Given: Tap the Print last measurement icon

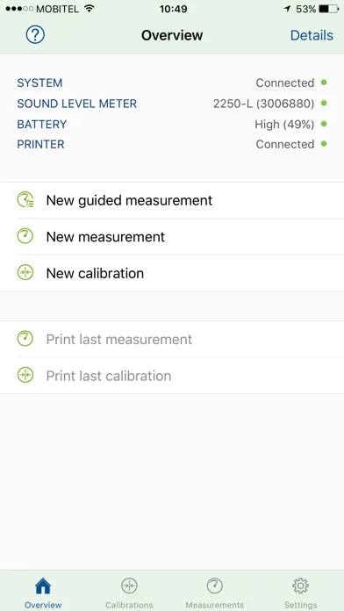Looking at the screenshot, I should (x=25, y=339).
